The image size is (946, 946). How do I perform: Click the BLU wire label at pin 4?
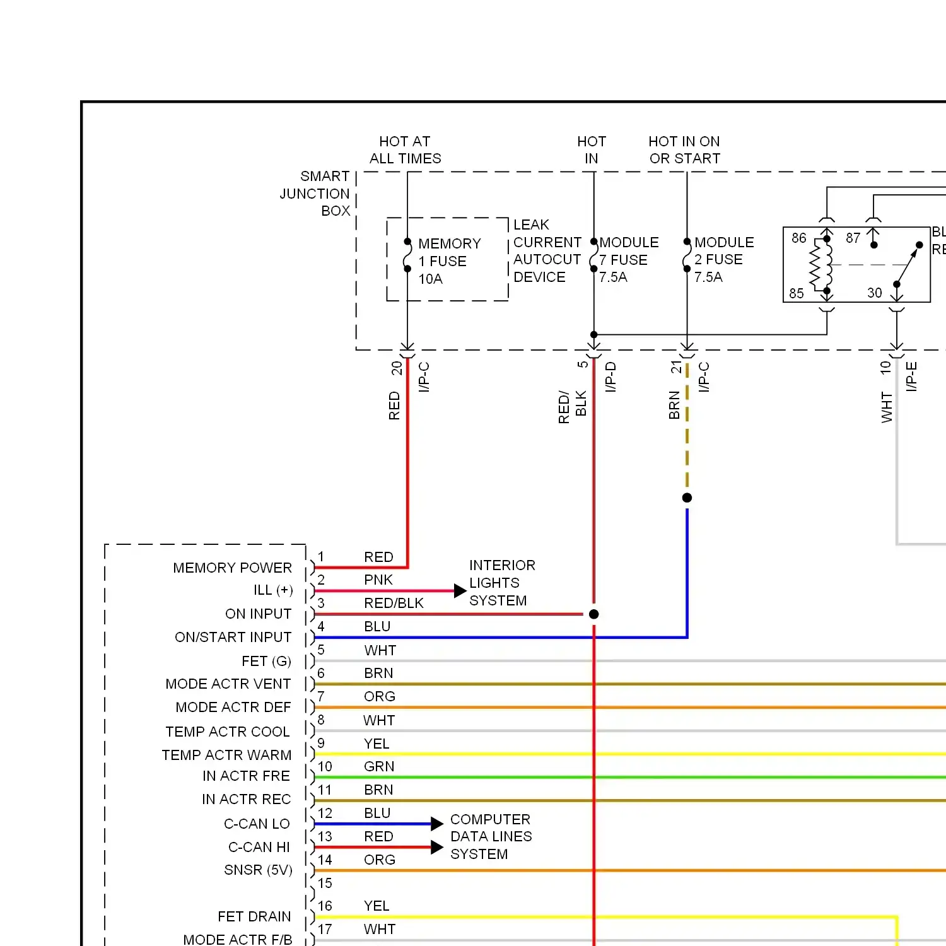pyautogui.click(x=377, y=626)
